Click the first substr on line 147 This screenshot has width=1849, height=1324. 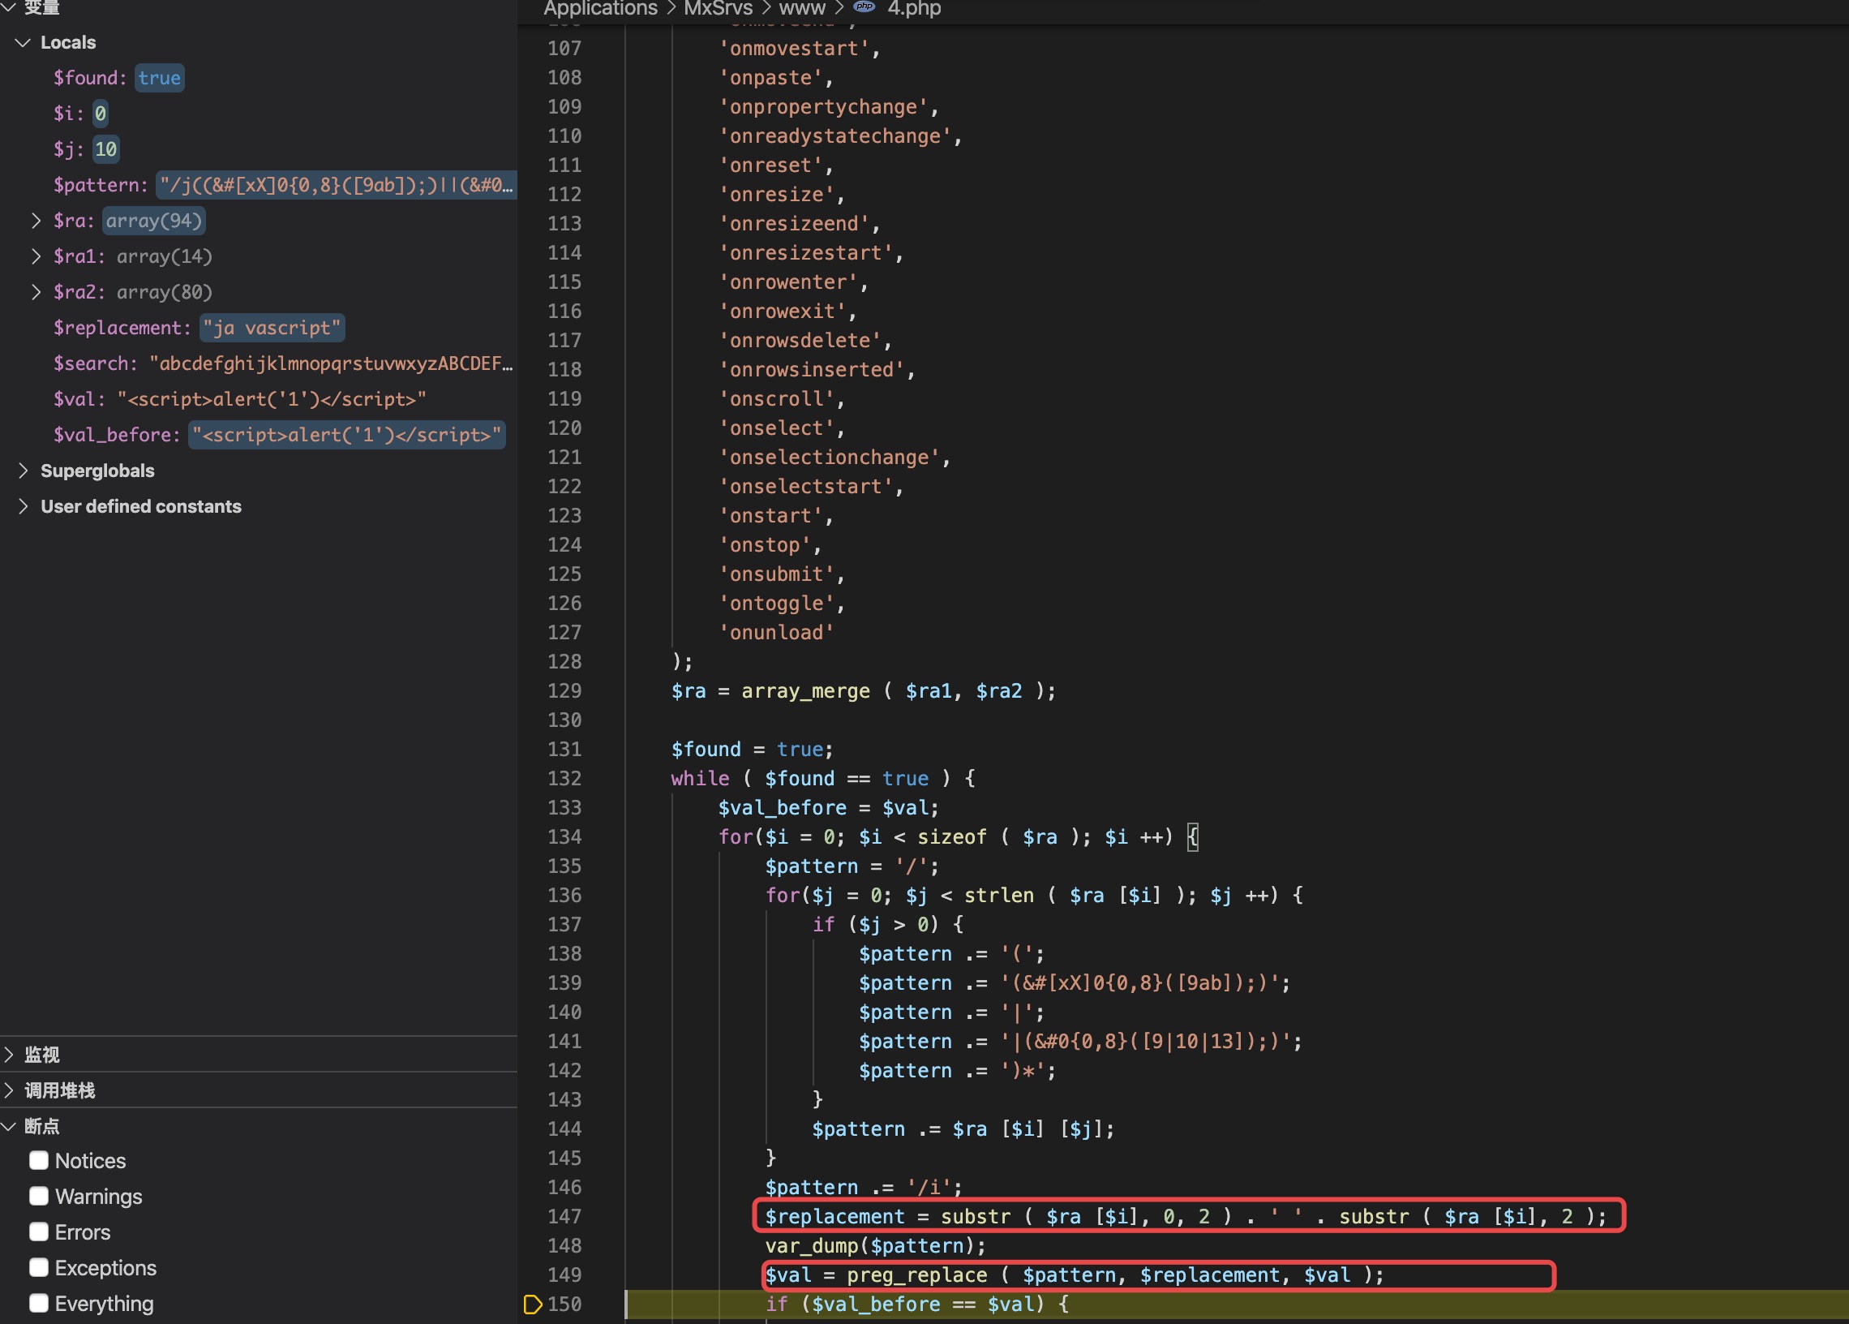976,1216
